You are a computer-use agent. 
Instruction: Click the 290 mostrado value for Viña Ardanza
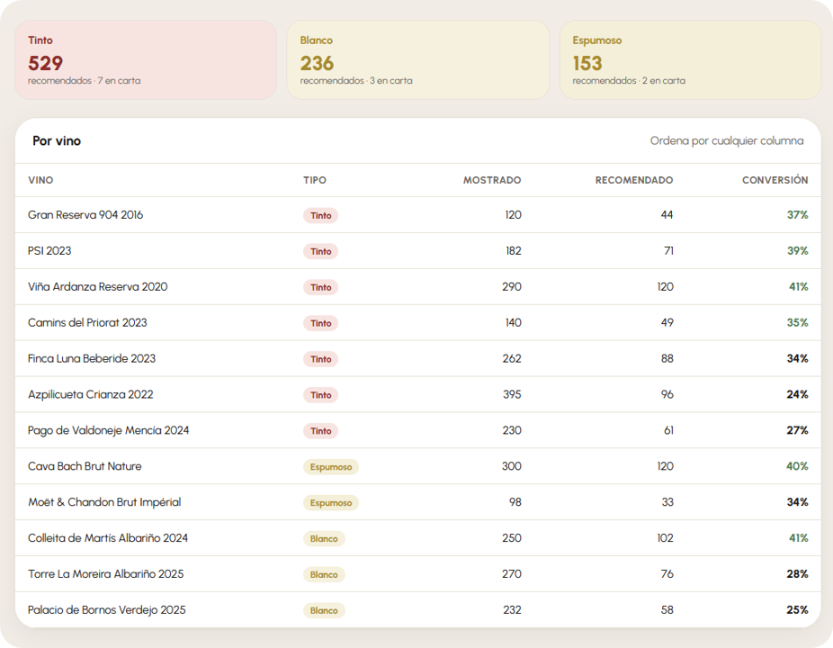point(512,287)
